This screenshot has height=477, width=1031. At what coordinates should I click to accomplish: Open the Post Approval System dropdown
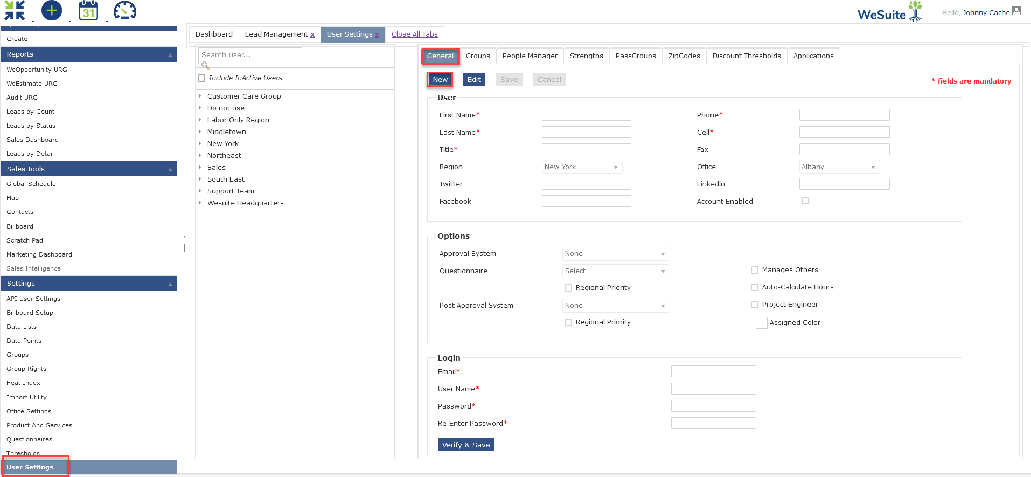point(616,306)
